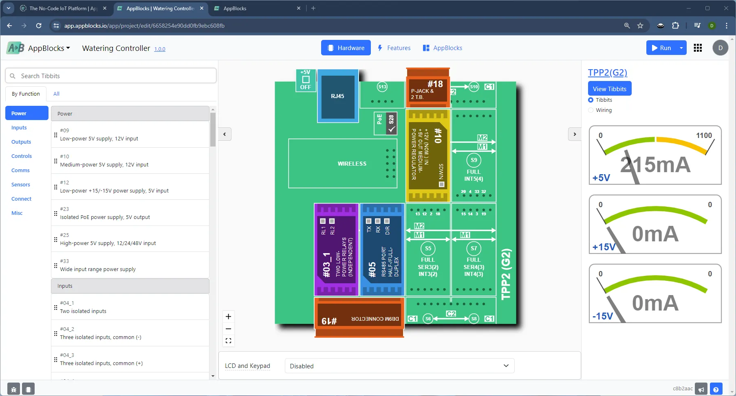
Task: Click socket S13 on the board
Action: 382,87
